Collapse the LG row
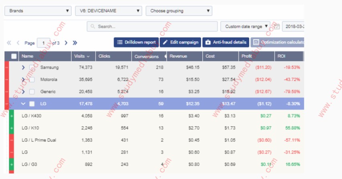The height and width of the screenshot is (179, 342). [23, 104]
